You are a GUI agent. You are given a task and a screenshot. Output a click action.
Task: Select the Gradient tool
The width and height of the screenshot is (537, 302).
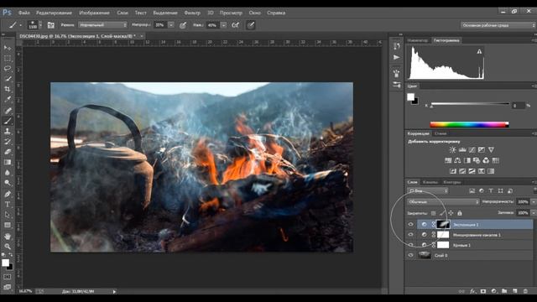pos(8,162)
